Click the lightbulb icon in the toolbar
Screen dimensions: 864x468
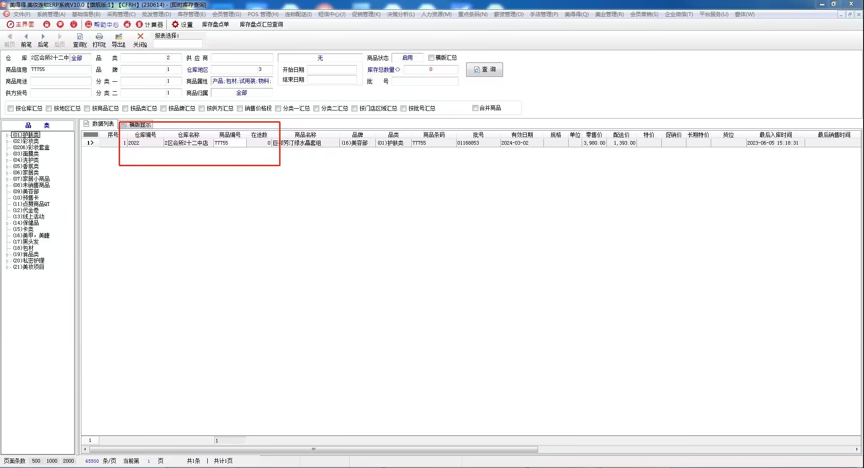(x=74, y=24)
